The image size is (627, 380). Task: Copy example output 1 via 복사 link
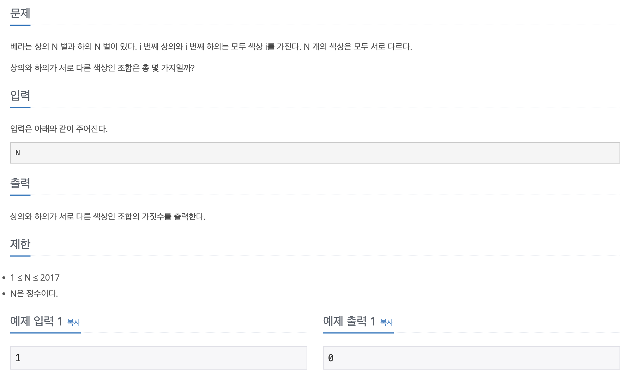[387, 322]
